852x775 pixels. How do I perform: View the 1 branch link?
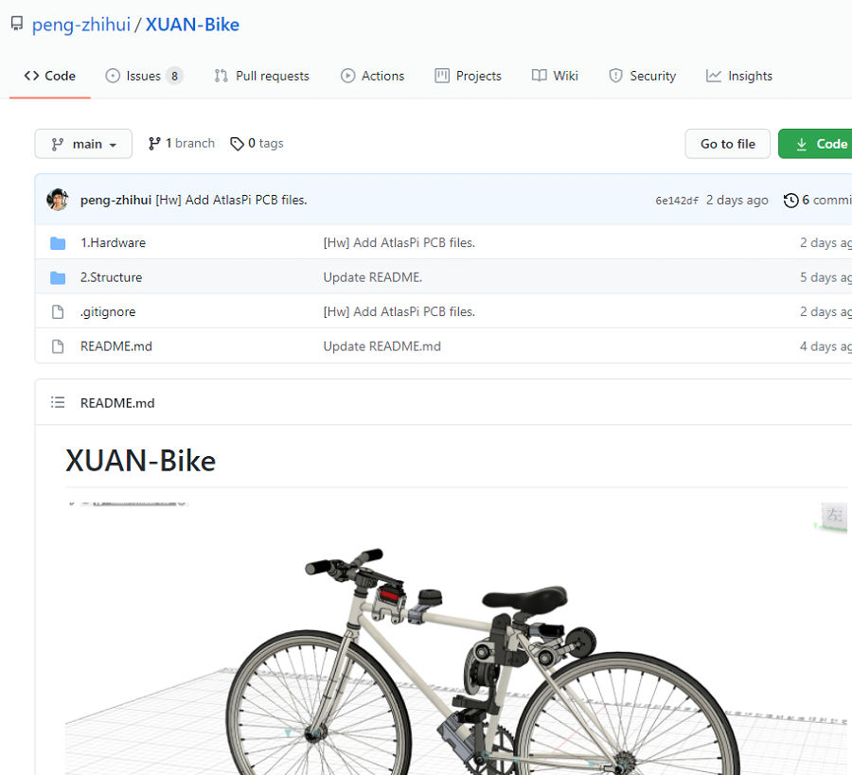click(182, 144)
